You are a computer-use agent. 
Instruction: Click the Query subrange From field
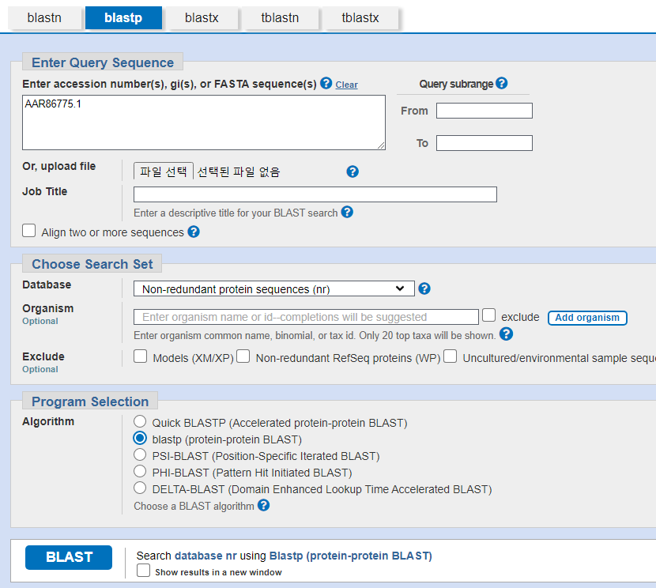484,111
